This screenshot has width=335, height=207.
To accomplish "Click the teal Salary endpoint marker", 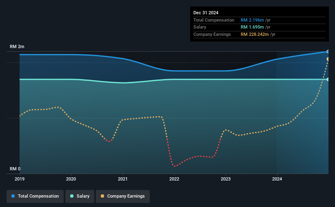I will (x=328, y=79).
